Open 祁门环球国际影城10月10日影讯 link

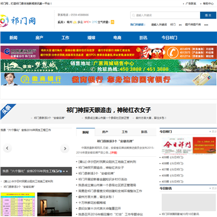[180, 214]
